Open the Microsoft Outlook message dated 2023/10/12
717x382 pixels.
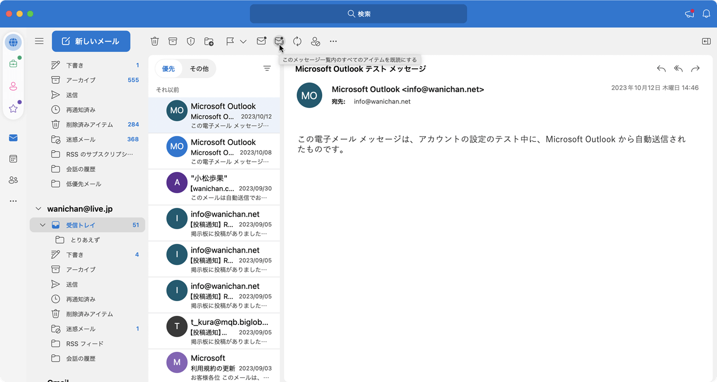pos(214,115)
